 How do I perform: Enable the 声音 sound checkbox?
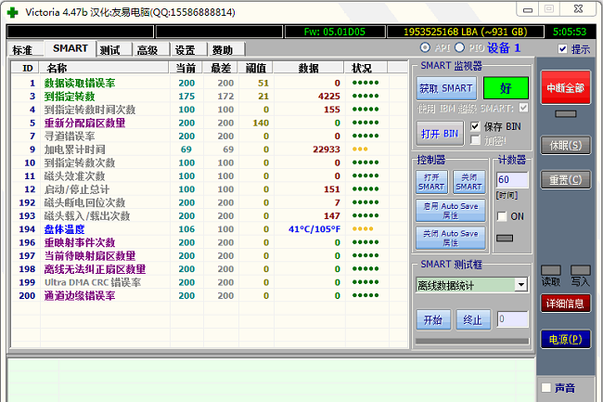tap(545, 387)
